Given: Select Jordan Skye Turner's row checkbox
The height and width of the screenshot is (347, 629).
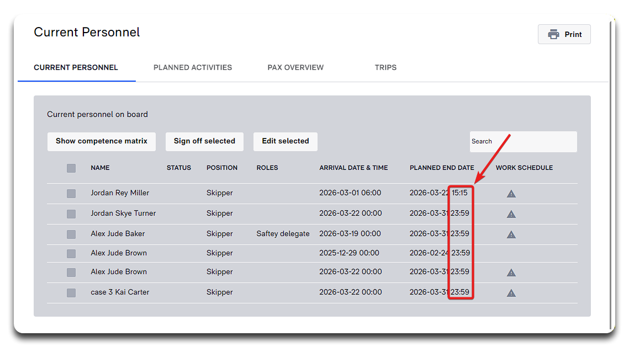Looking at the screenshot, I should coord(71,214).
